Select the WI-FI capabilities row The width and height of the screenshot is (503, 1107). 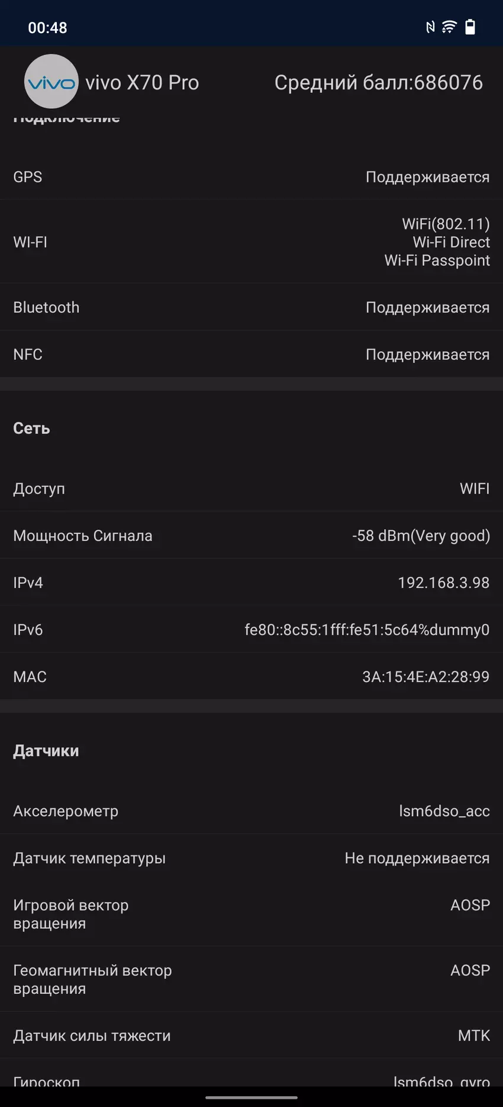(x=251, y=242)
